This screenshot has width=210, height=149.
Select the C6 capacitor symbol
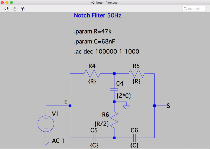134,137
